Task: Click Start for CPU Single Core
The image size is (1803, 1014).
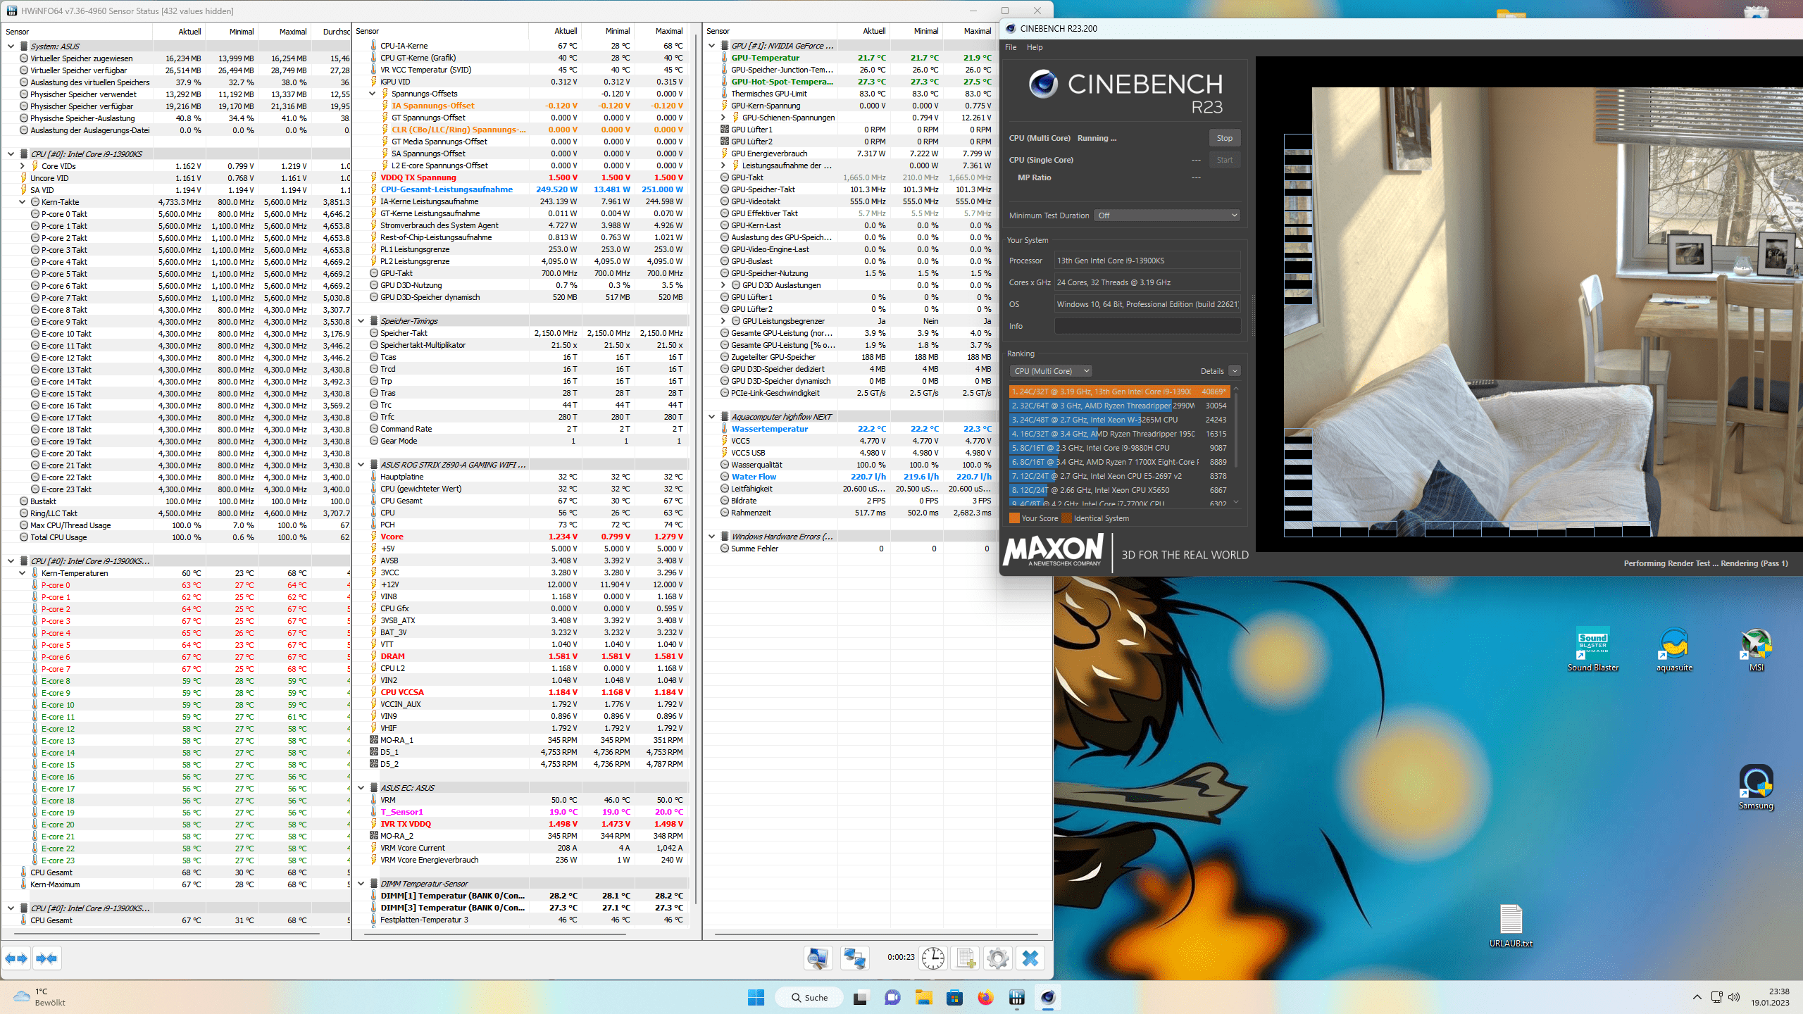Action: coord(1225,160)
